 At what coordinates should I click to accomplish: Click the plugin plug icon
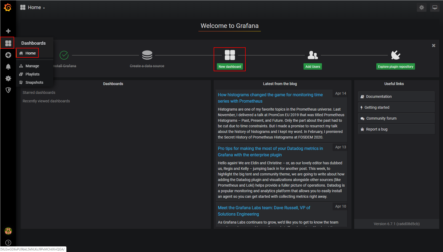pos(396,55)
